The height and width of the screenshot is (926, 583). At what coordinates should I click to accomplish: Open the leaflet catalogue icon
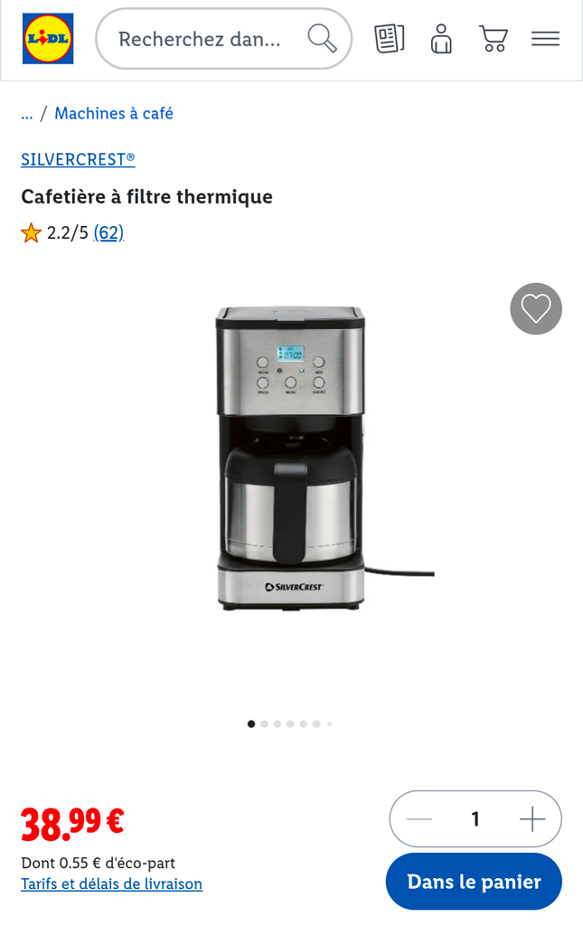(390, 39)
